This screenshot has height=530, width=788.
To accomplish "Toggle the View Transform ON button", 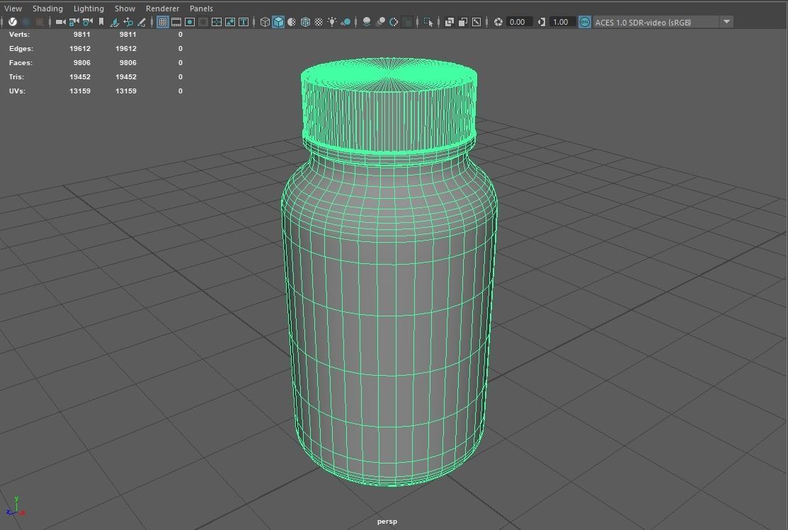I will 585,22.
